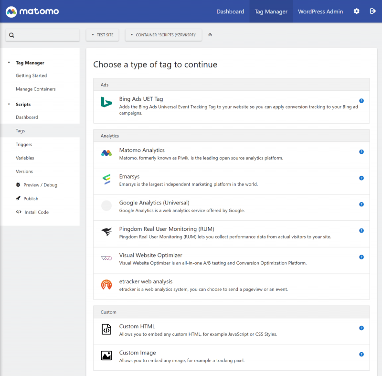382x376 pixels.
Task: Click the Publish sidebar link
Action: [x=31, y=198]
